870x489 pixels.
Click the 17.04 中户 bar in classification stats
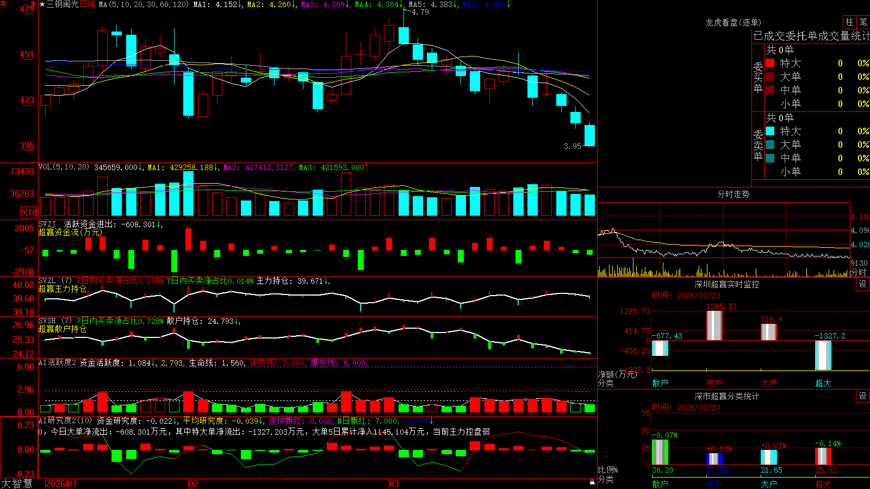(x=714, y=459)
